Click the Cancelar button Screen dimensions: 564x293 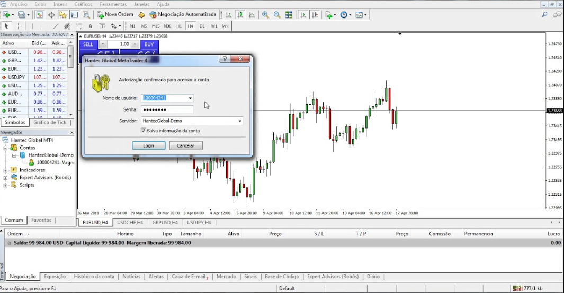pyautogui.click(x=185, y=145)
